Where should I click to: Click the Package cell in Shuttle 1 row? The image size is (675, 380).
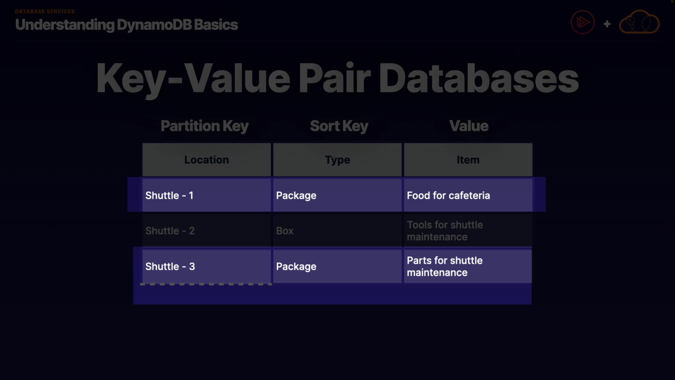[337, 195]
